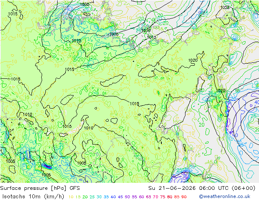Select the date text "21-06-2026"
The image size is (259, 200).
coord(177,188)
